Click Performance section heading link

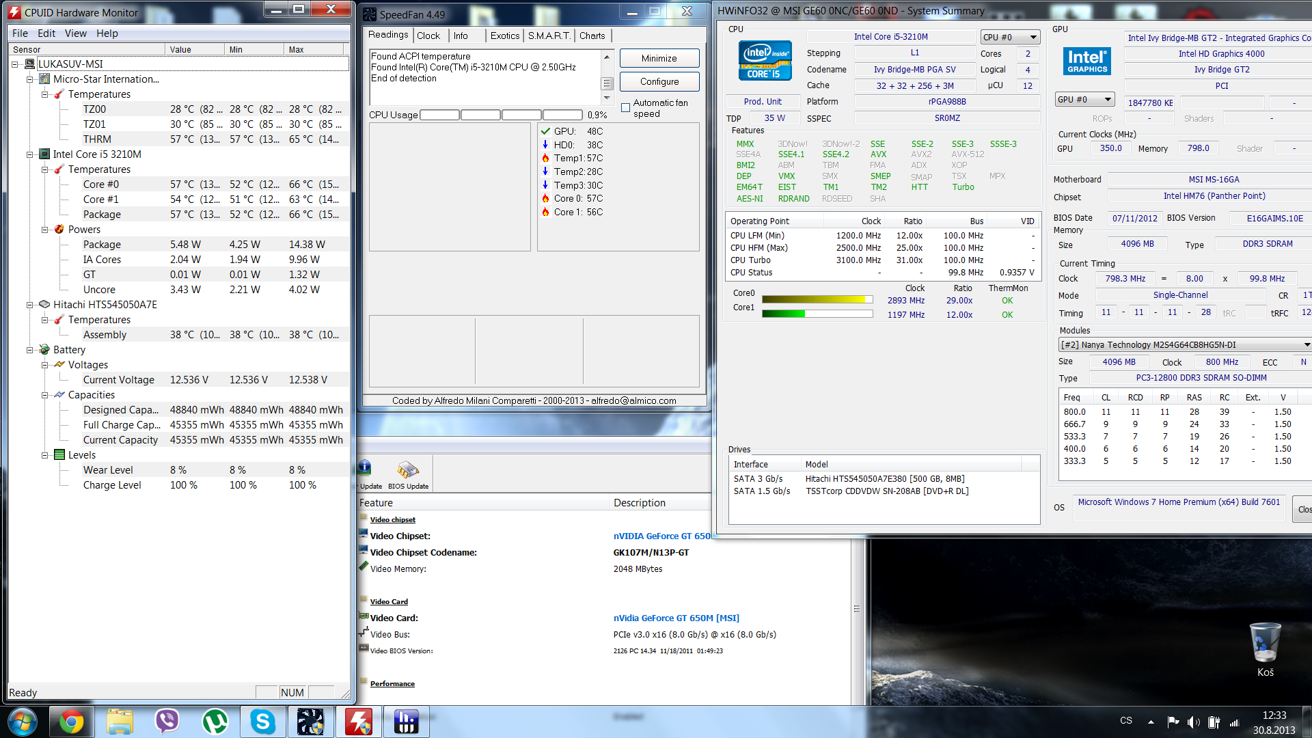[x=392, y=683]
